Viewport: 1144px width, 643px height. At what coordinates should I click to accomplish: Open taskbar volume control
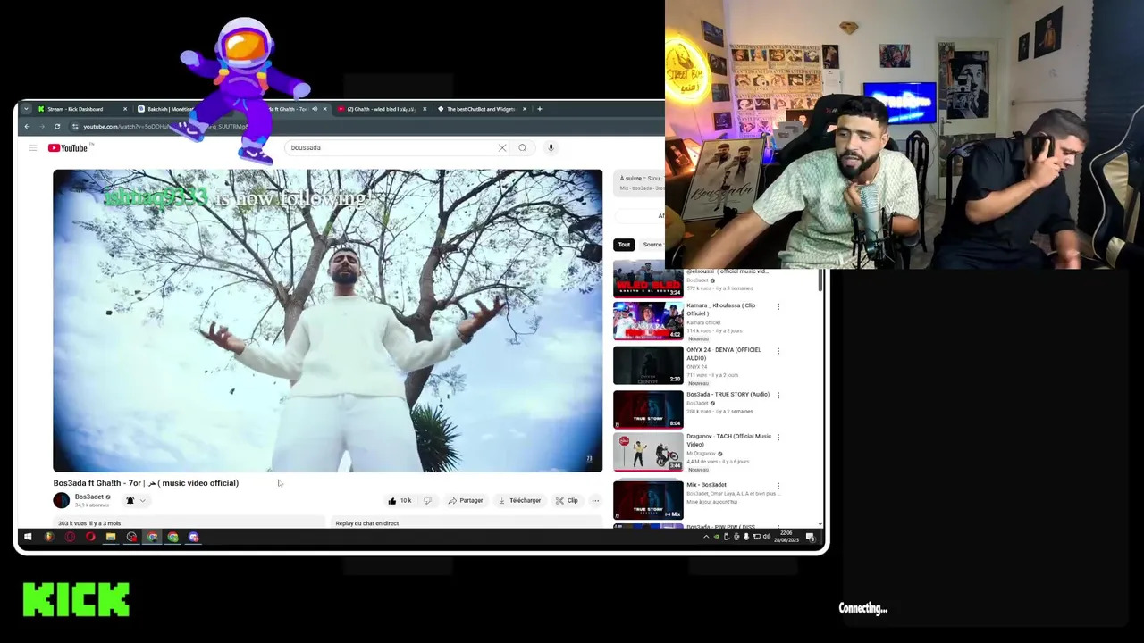[766, 537]
